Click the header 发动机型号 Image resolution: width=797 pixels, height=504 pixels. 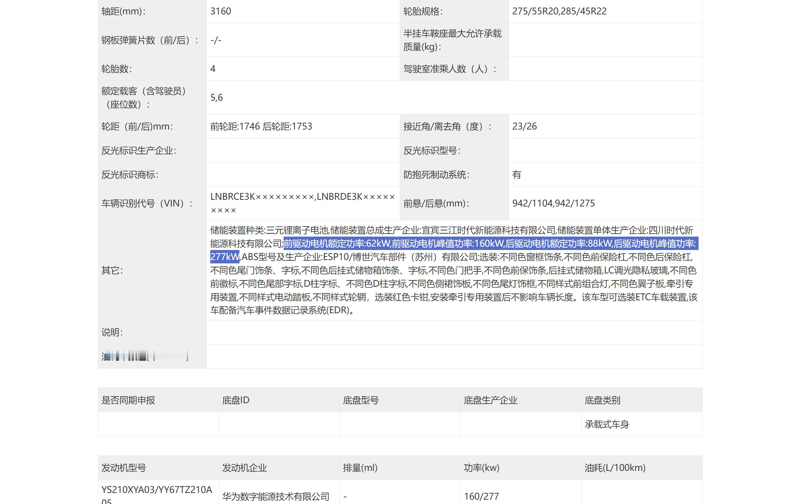(124, 468)
